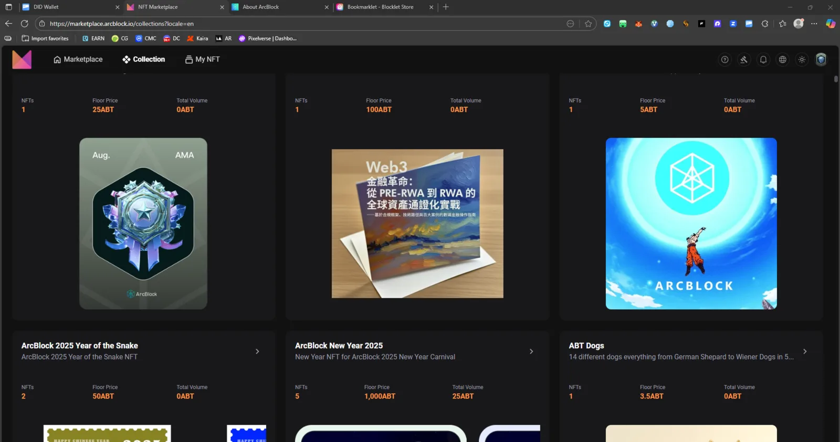This screenshot has height=442, width=840.
Task: Open the green frog-face extension
Action: tap(623, 24)
